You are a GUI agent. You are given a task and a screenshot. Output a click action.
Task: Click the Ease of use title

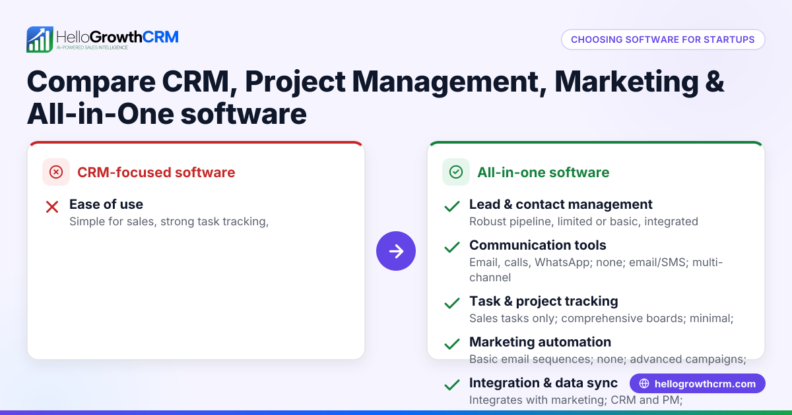(x=106, y=204)
